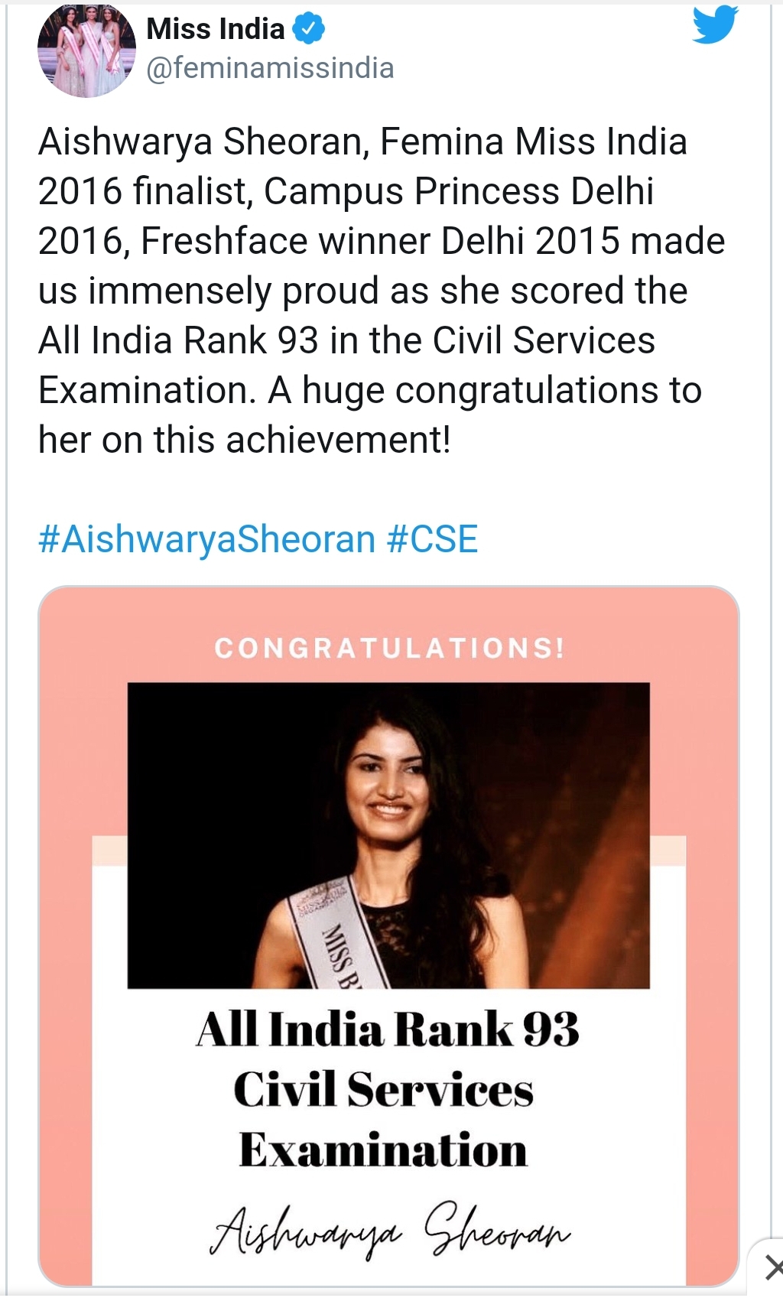
Task: Click the tweet's last line 'her on this achievement!'
Action: pos(245,440)
